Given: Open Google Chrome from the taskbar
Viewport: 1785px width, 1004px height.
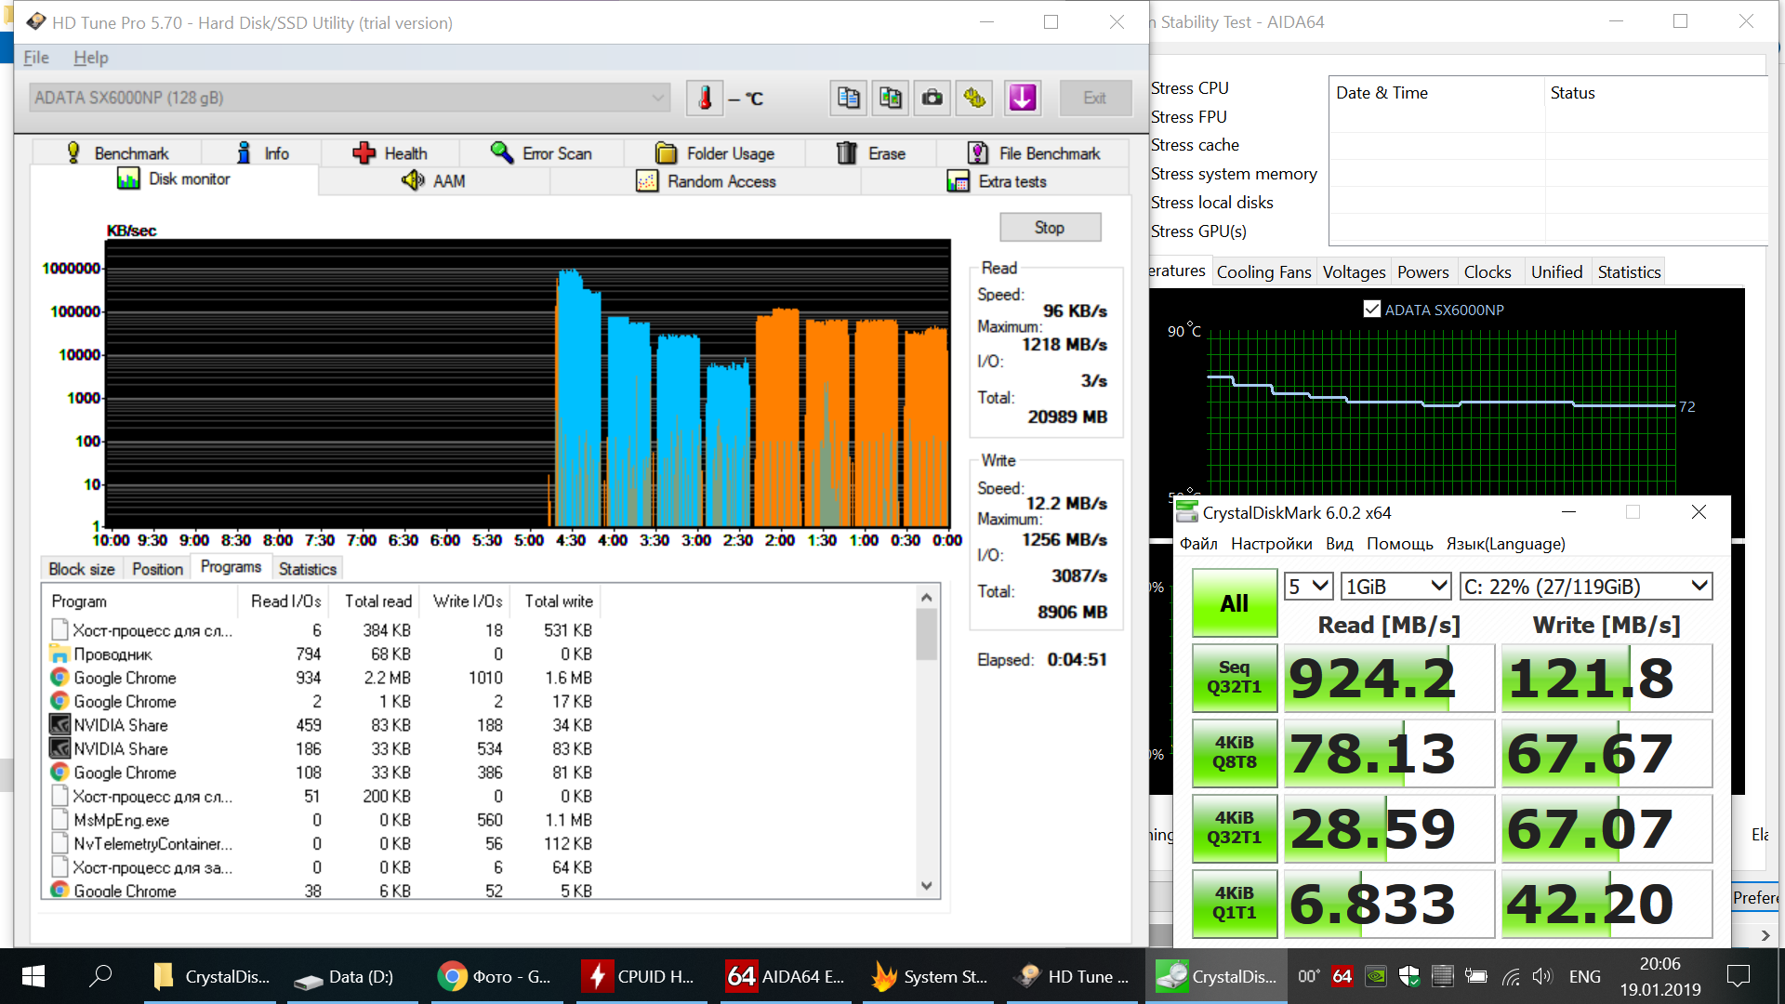Looking at the screenshot, I should 495,976.
